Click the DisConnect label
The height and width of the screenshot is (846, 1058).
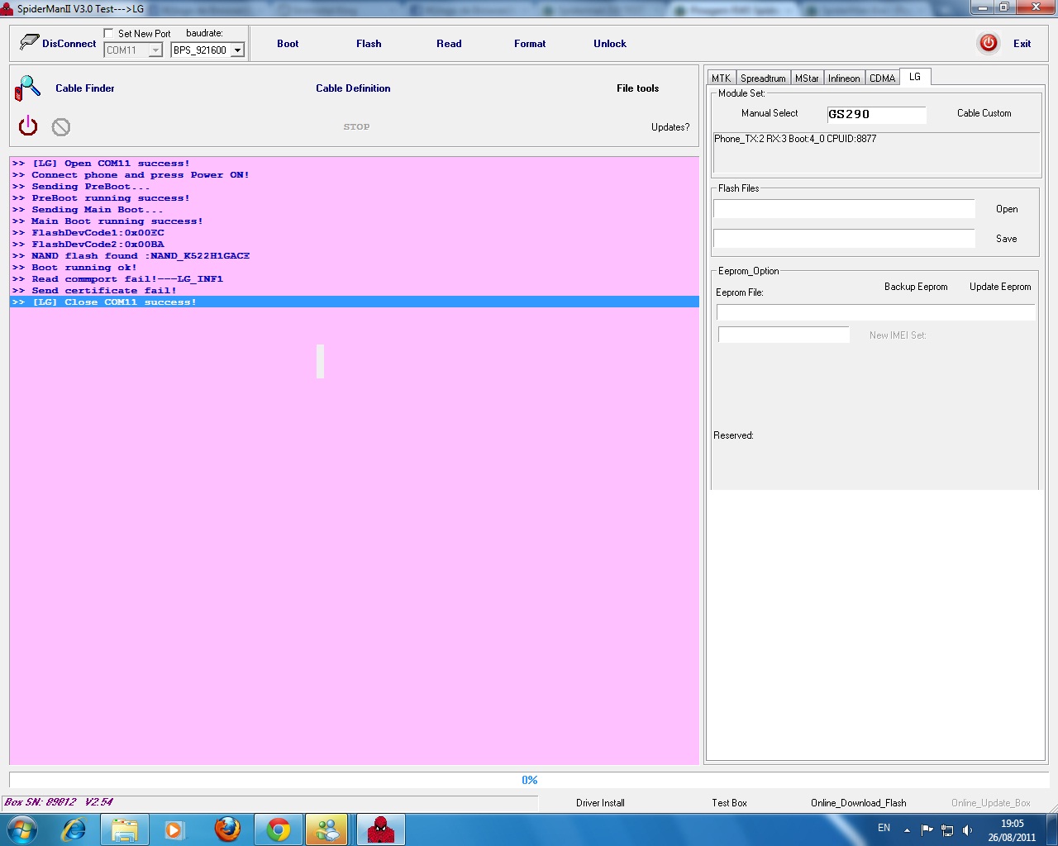(x=69, y=44)
